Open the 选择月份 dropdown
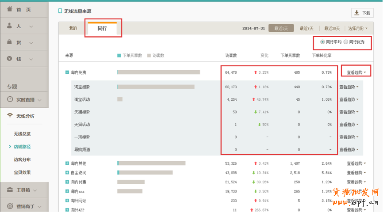383x212 pixels. (358, 28)
